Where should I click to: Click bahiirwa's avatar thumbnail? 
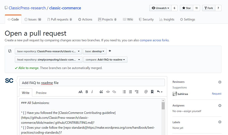pyautogui.click(x=175, y=94)
